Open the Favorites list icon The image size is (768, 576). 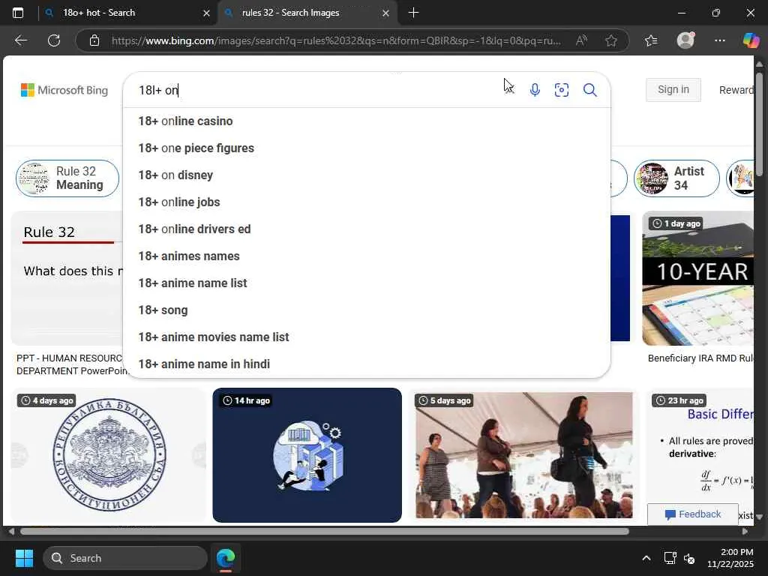coord(652,40)
